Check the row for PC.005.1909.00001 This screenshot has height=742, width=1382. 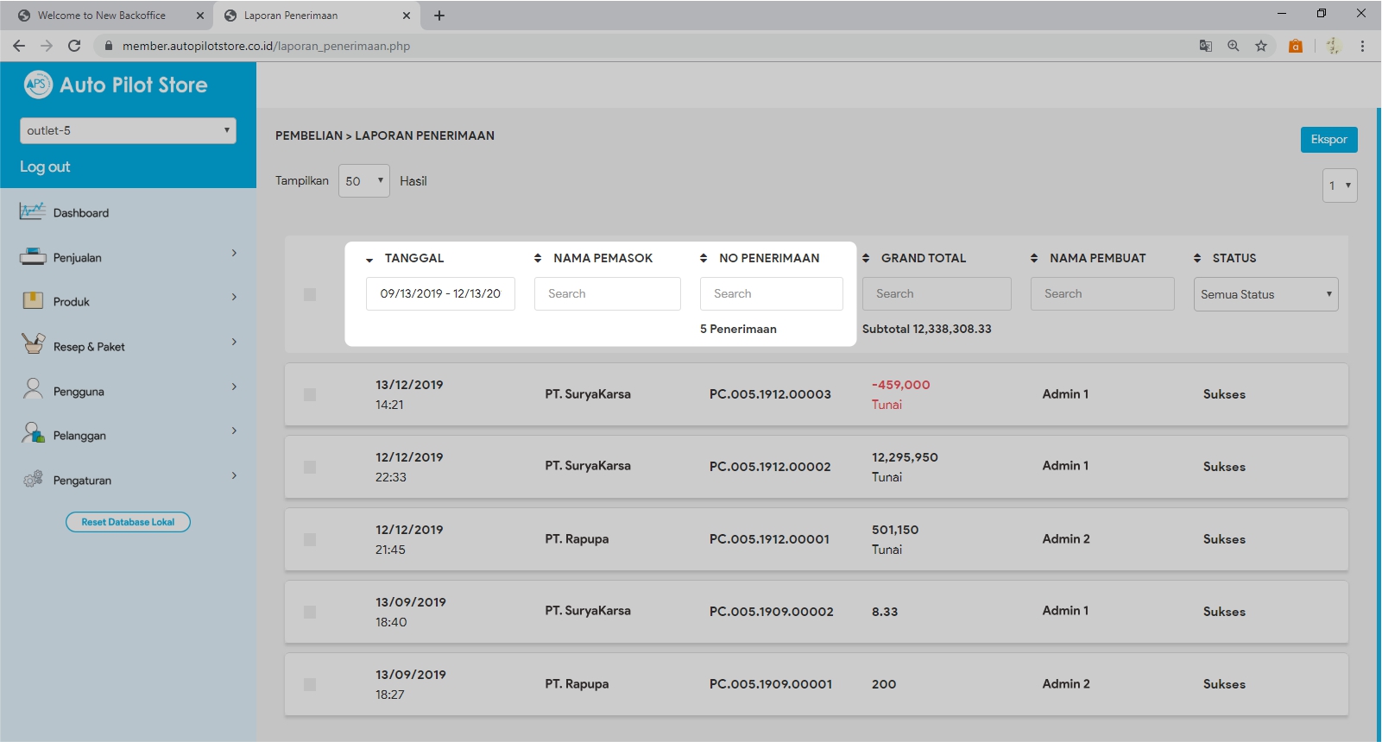point(310,684)
